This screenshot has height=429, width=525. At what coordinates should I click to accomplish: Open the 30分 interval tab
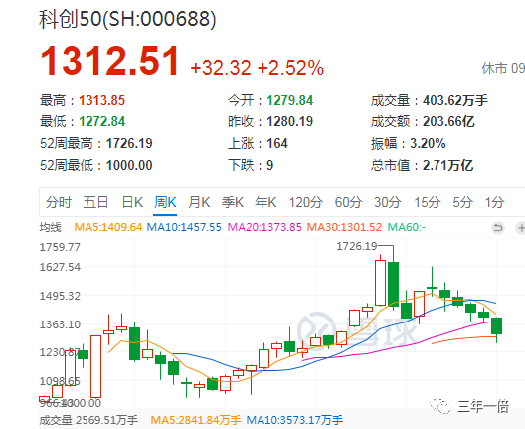pyautogui.click(x=388, y=202)
